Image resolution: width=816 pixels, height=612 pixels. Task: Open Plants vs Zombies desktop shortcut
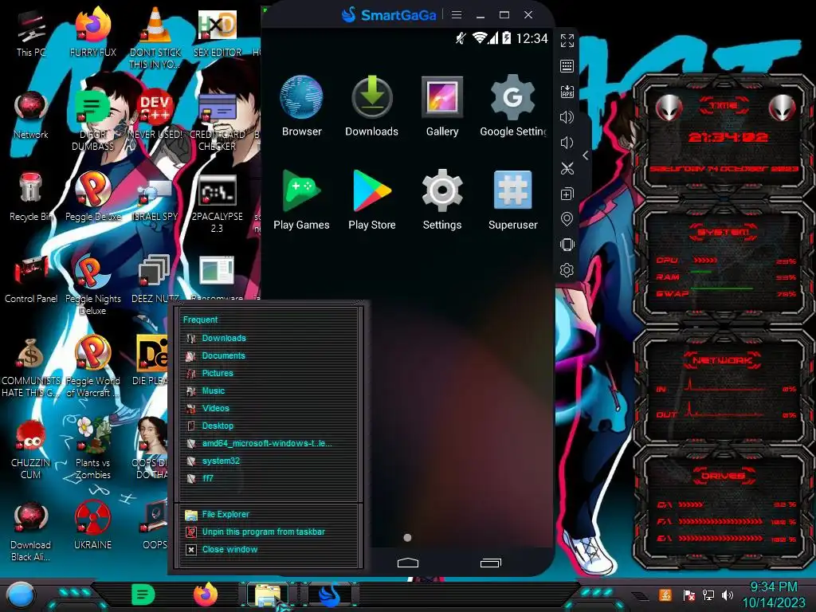point(93,449)
